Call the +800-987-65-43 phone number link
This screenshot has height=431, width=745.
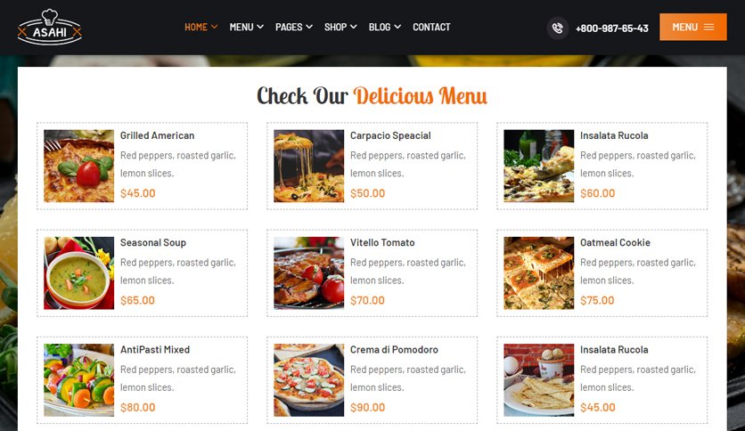612,28
